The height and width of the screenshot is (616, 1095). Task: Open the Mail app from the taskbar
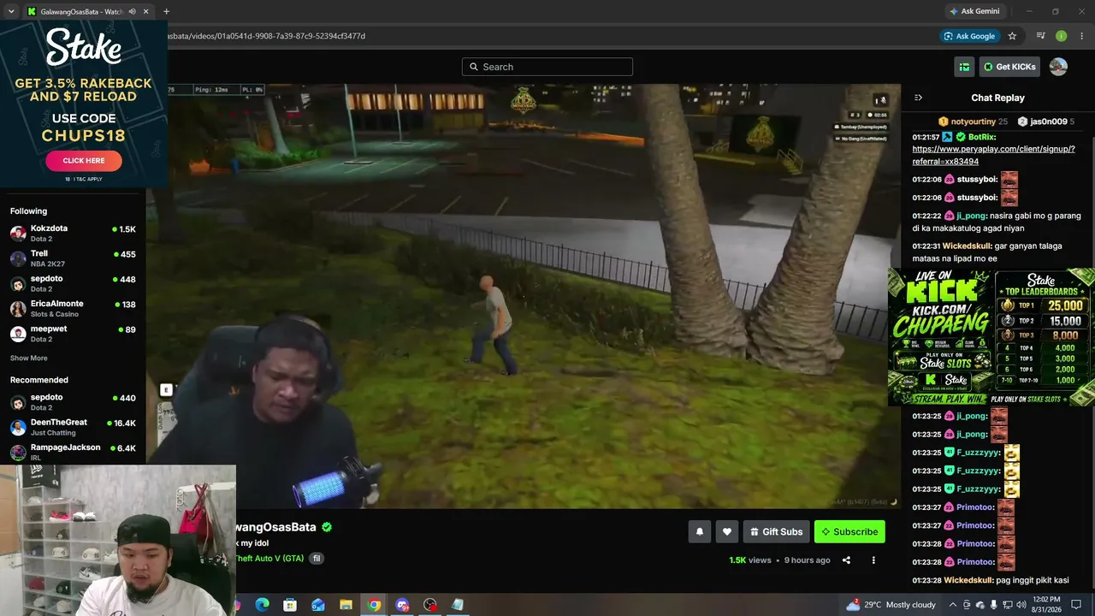318,605
